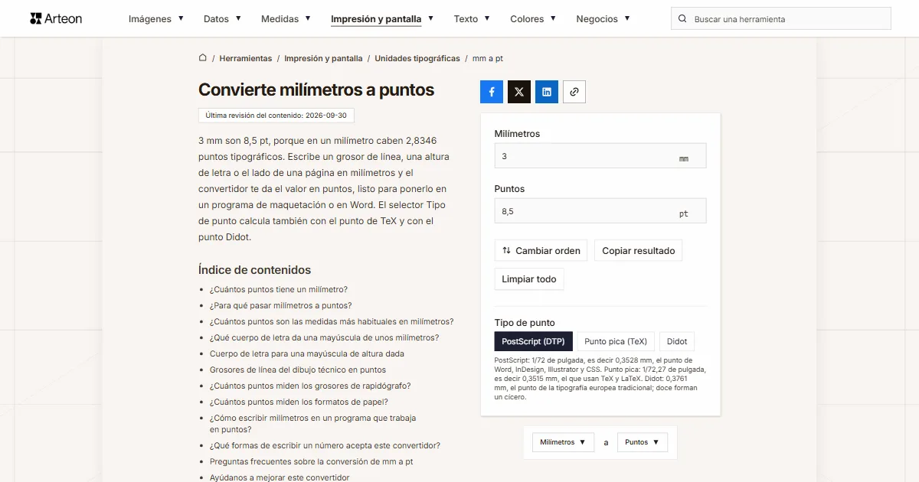Image resolution: width=919 pixels, height=482 pixels.
Task: Open the Impresión y pantalla menu
Action: pyautogui.click(x=382, y=19)
